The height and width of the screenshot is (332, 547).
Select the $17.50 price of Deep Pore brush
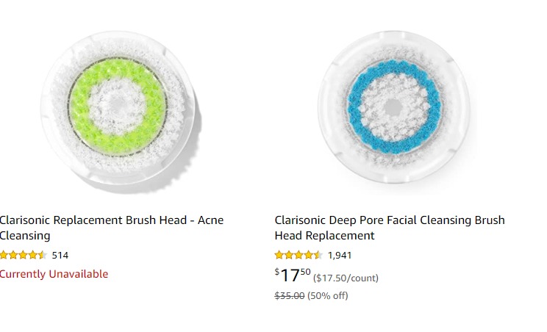pos(293,275)
